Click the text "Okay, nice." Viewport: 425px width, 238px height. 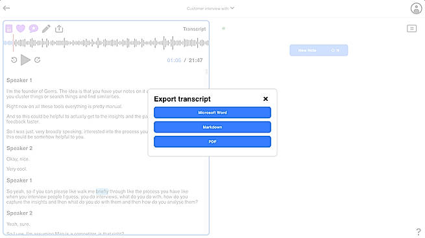point(18,159)
